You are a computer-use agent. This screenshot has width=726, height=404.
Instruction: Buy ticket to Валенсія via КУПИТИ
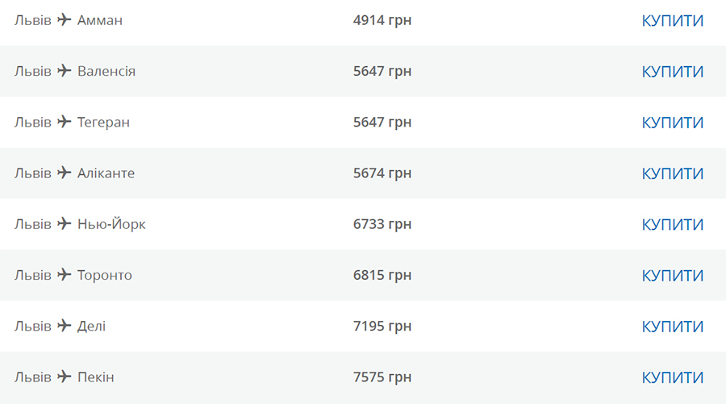672,72
